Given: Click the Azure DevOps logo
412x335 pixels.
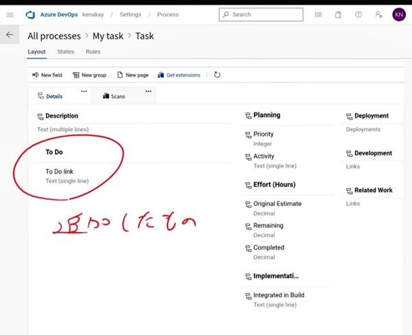Looking at the screenshot, I should [x=30, y=14].
